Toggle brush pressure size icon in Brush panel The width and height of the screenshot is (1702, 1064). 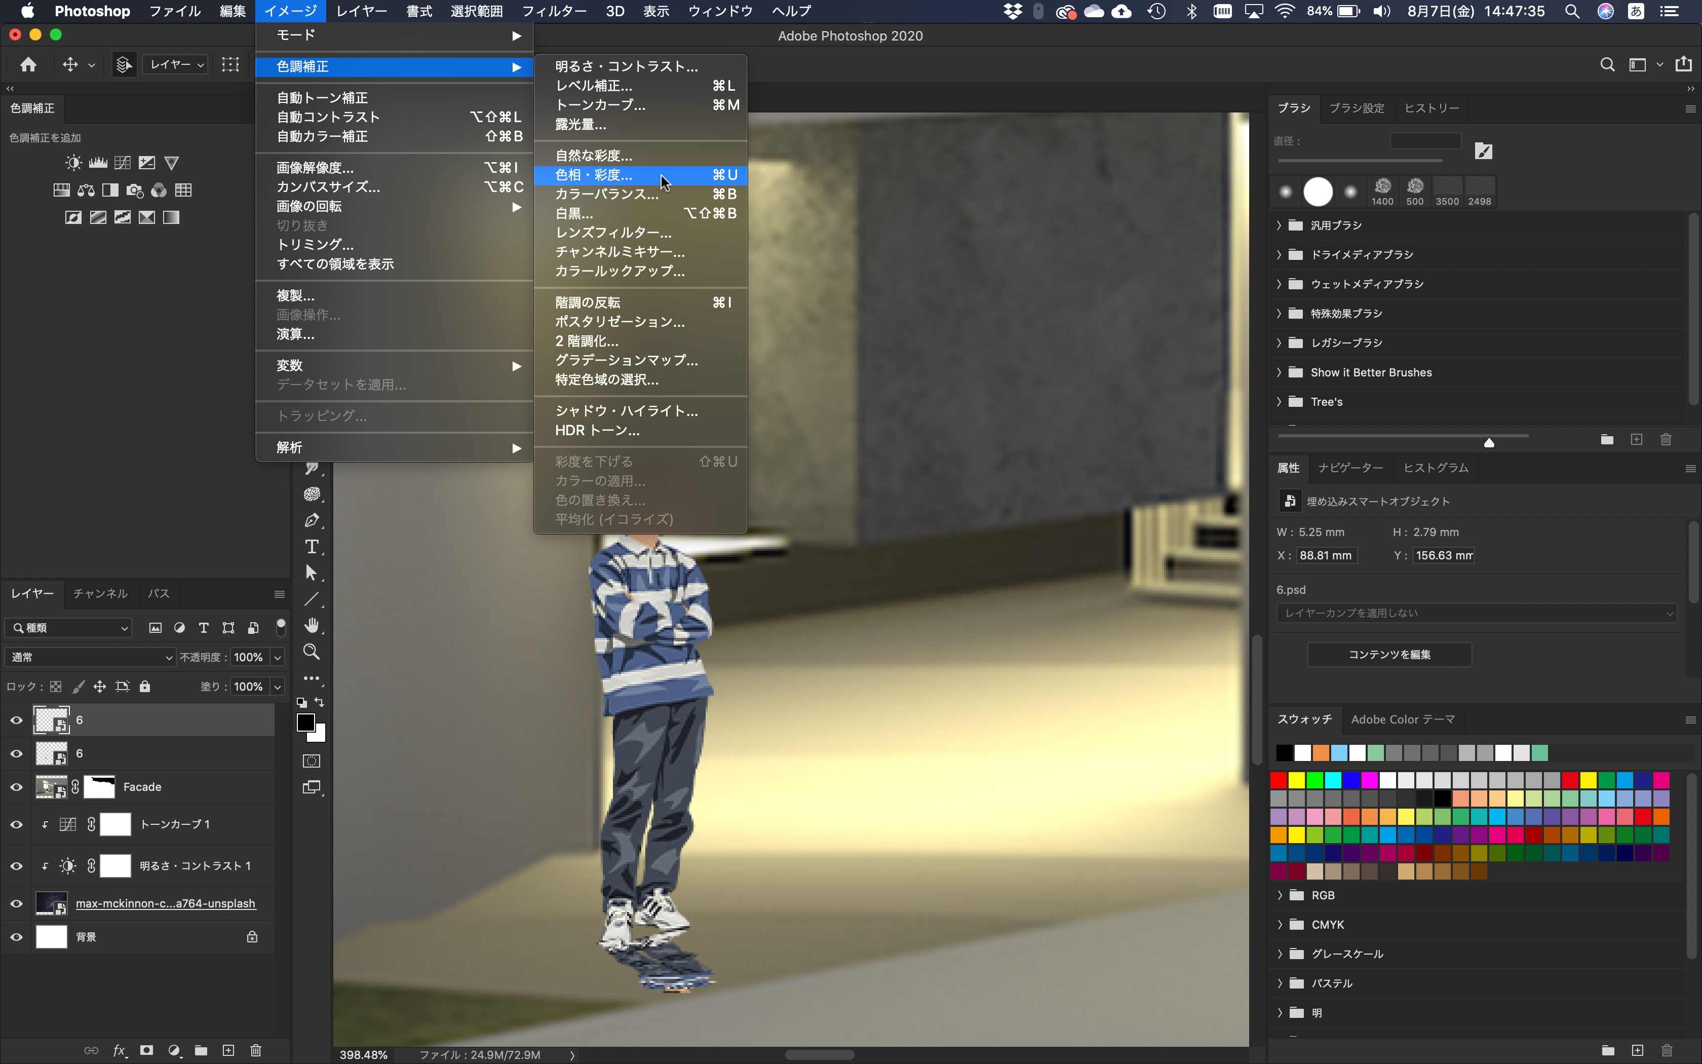click(1483, 150)
